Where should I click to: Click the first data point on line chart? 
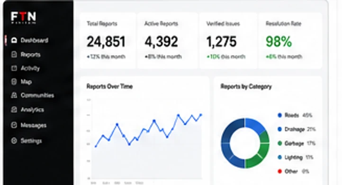pyautogui.click(x=96, y=146)
